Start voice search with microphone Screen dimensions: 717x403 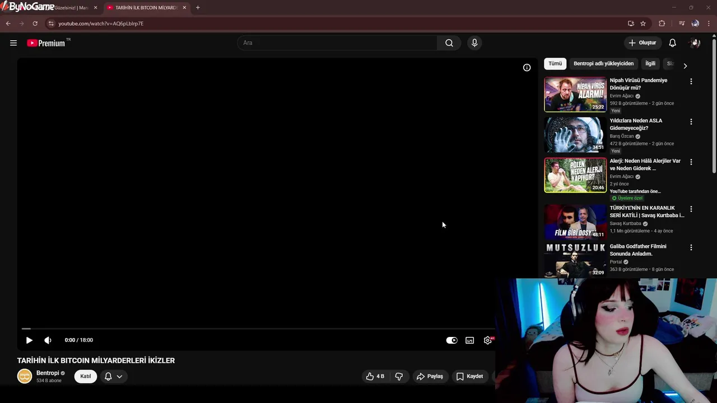tap(474, 43)
